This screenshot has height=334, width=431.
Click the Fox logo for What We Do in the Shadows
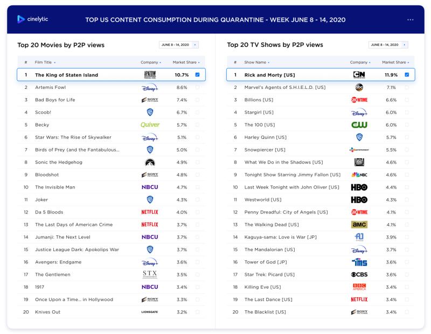(x=359, y=162)
